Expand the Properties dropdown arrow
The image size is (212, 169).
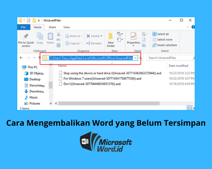[x=134, y=46]
